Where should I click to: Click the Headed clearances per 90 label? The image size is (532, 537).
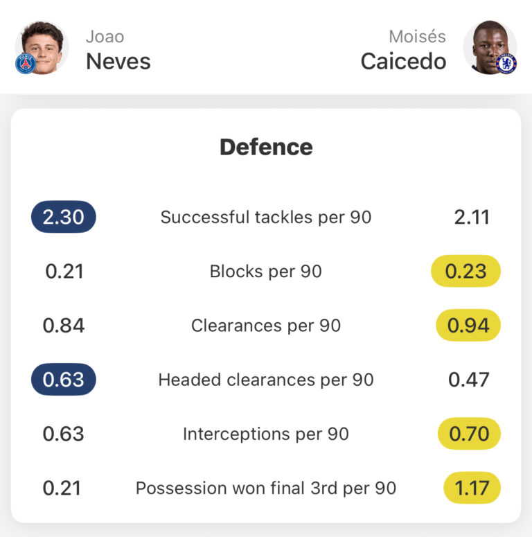click(x=266, y=380)
